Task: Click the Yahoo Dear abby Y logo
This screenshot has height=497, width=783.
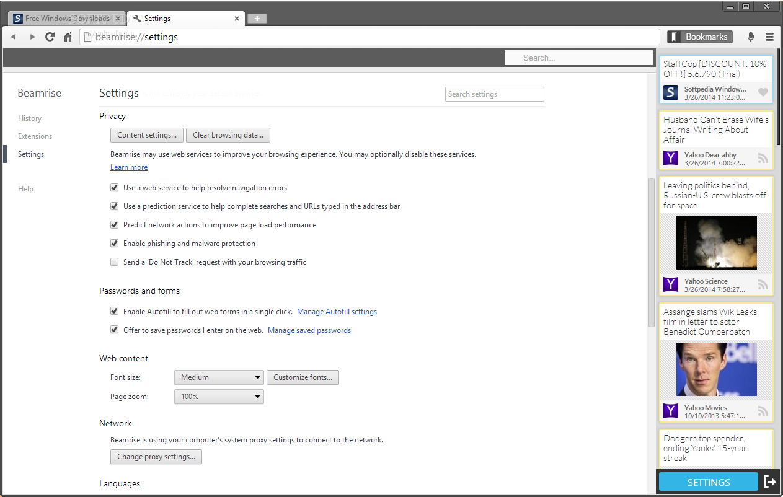Action: (671, 158)
